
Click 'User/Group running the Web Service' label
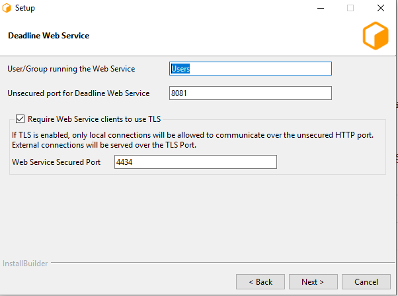[x=71, y=69]
